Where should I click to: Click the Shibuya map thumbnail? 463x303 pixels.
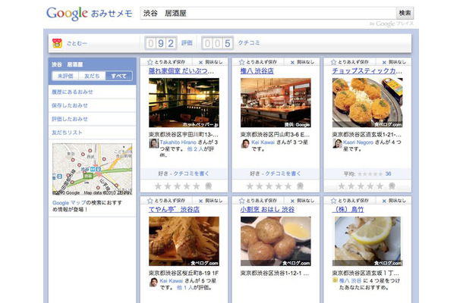coord(92,169)
